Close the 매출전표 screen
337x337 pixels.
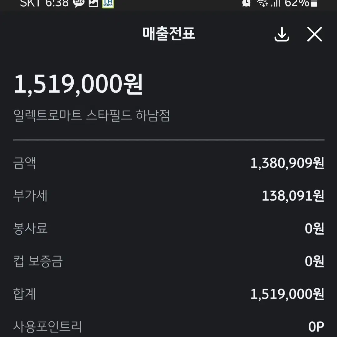315,34
